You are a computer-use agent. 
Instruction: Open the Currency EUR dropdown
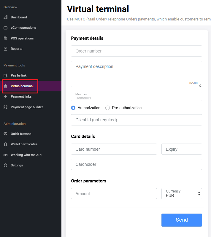click(x=182, y=194)
